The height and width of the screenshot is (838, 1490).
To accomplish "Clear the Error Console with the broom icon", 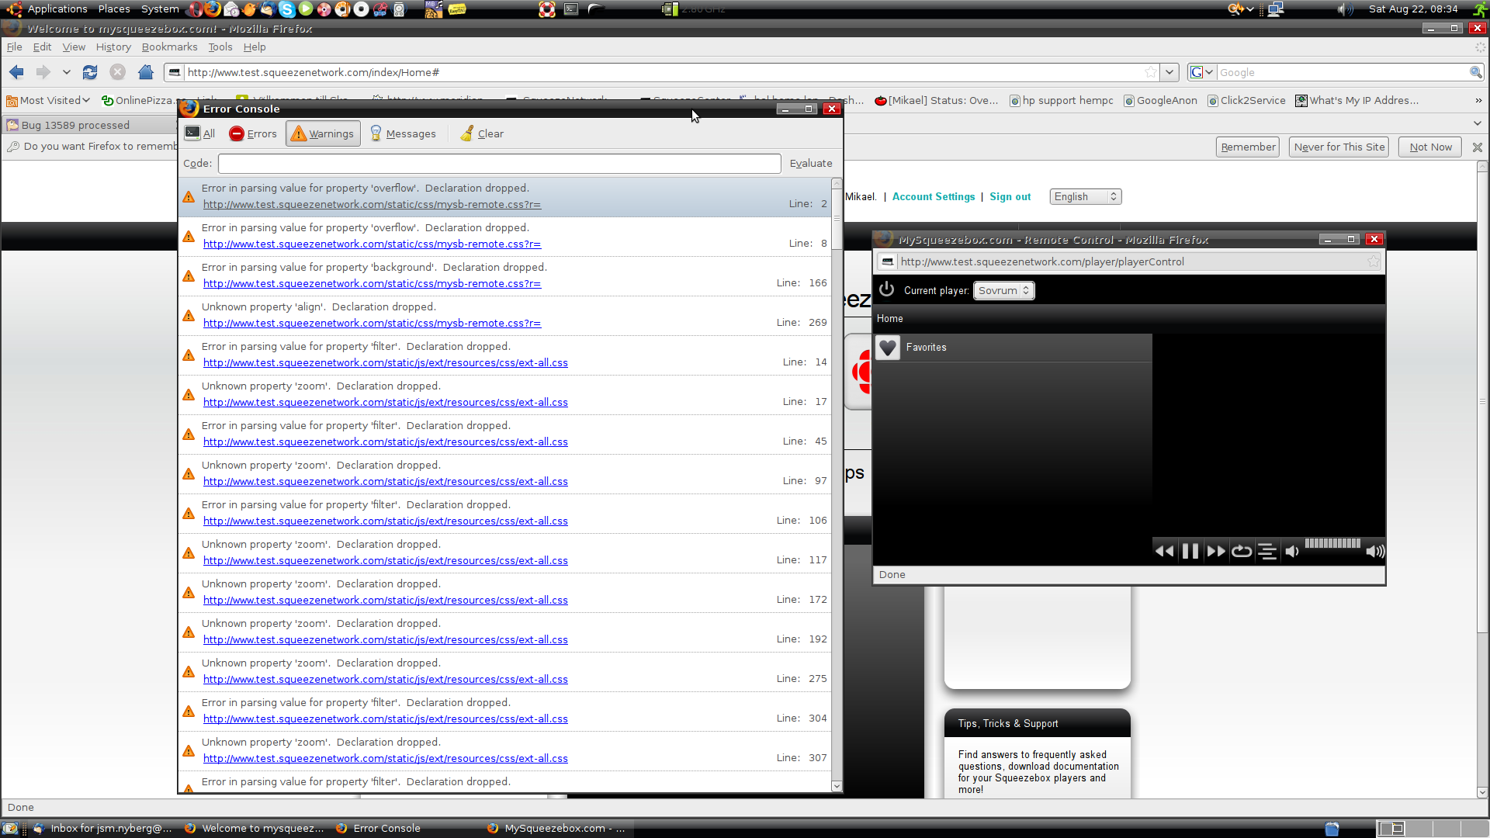I will click(482, 133).
